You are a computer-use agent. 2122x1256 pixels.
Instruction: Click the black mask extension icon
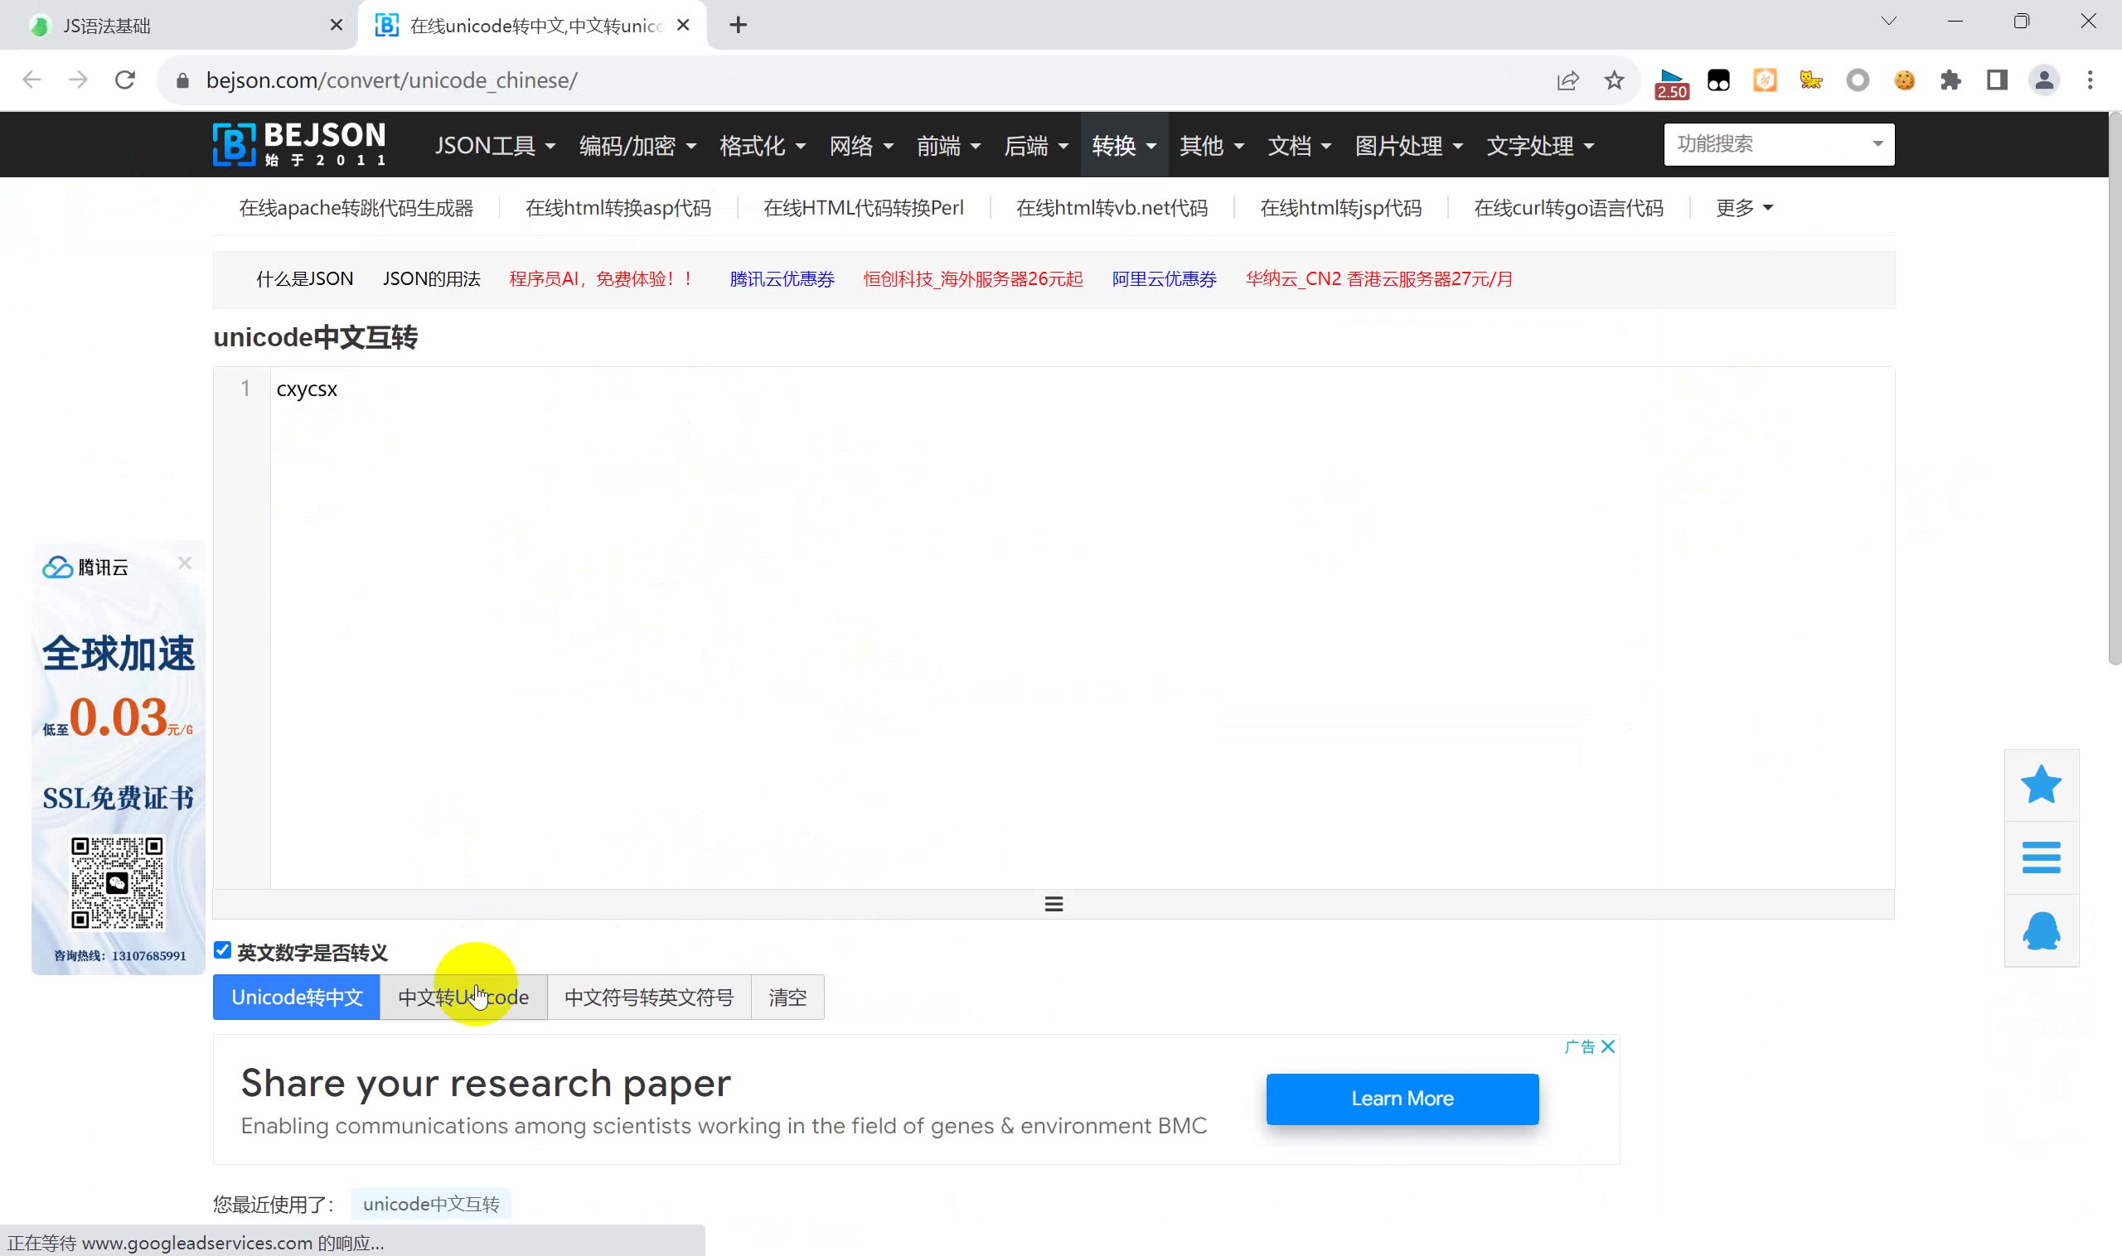(1718, 80)
